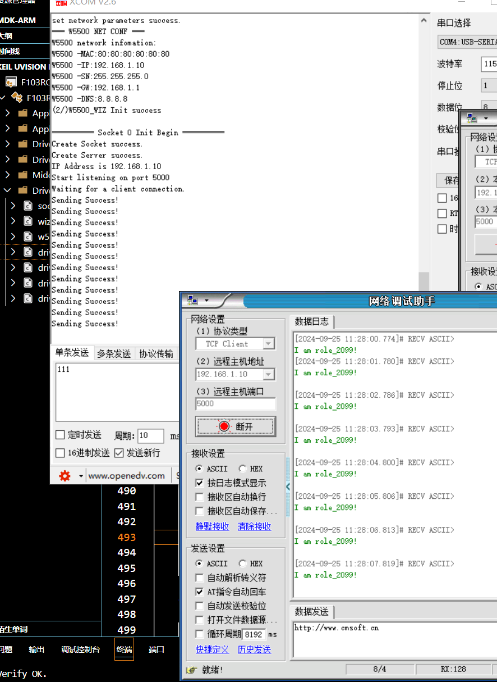Click the remote port field showing 5000
Viewport: 497px width, 682px height.
click(236, 404)
